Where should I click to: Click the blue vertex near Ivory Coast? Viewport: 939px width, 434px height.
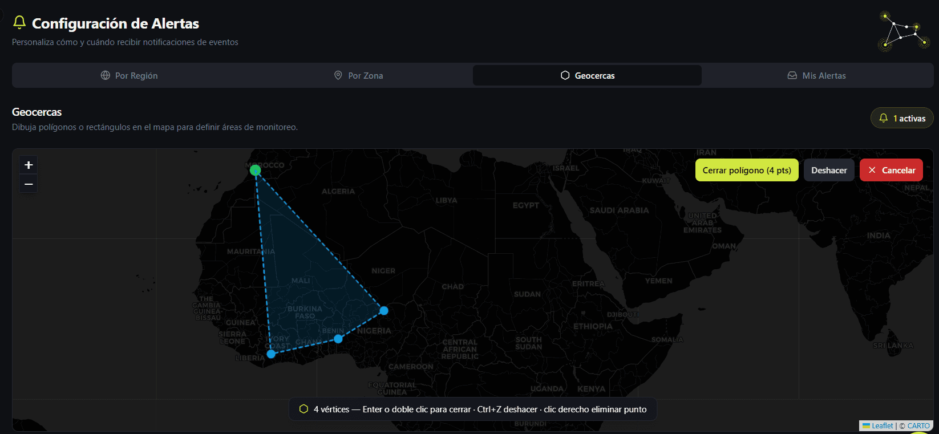[271, 354]
